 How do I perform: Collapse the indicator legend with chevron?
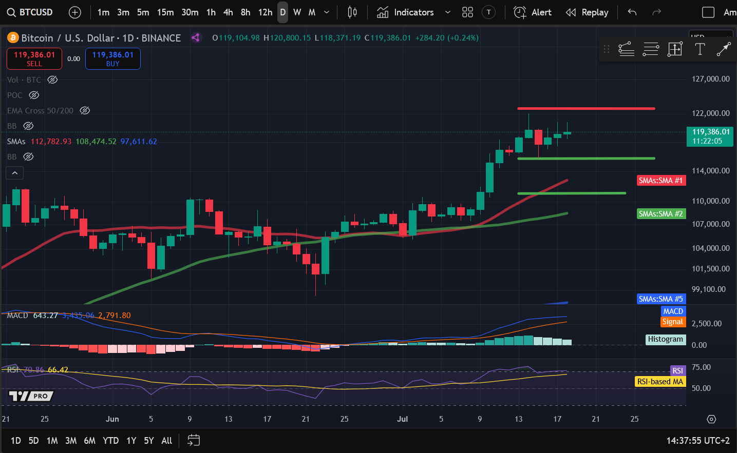[15, 173]
